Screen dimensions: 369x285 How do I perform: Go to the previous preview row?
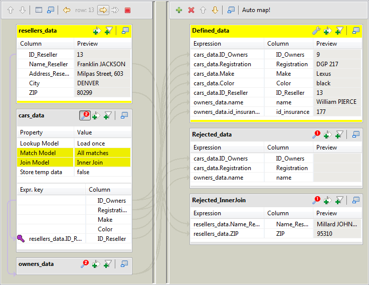tap(67, 10)
